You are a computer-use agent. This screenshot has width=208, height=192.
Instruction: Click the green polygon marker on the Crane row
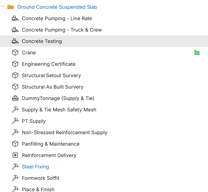tap(197, 52)
